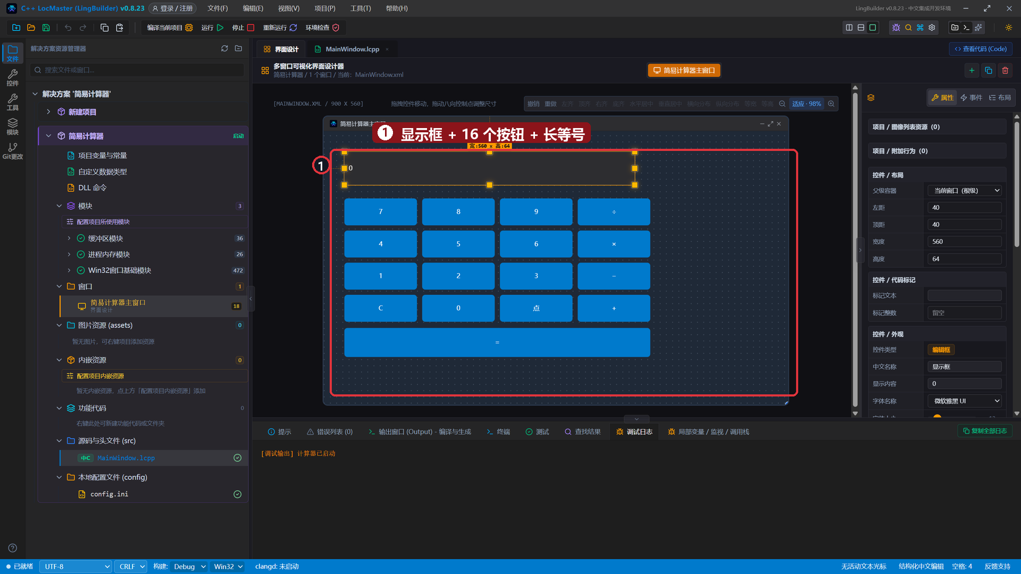This screenshot has height=574, width=1021.
Task: Click 查看代码 (Code) button
Action: (981, 49)
